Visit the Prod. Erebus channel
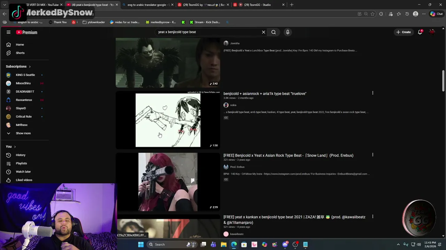Viewport: 446px width, 250px height. (237, 167)
